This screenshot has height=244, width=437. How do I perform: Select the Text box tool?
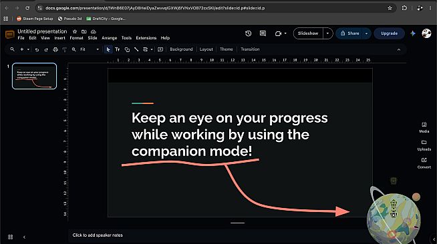(x=118, y=49)
